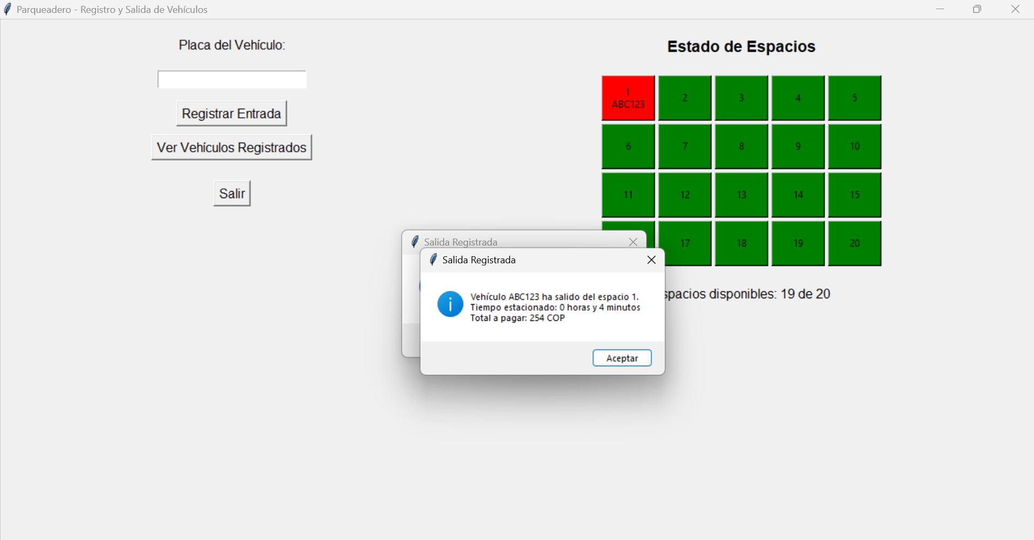The image size is (1034, 540).
Task: Open Ver Vehículos Registrados list
Action: point(231,148)
